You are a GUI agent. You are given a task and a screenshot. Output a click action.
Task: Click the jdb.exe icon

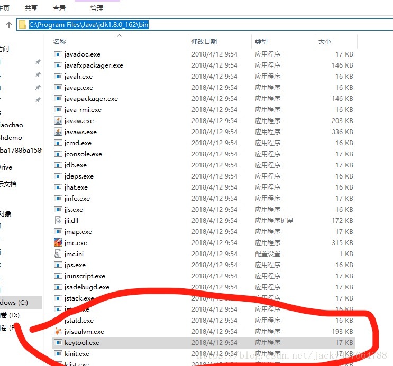pos(58,165)
